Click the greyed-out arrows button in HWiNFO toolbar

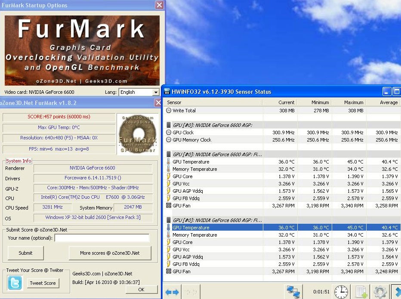(191, 292)
